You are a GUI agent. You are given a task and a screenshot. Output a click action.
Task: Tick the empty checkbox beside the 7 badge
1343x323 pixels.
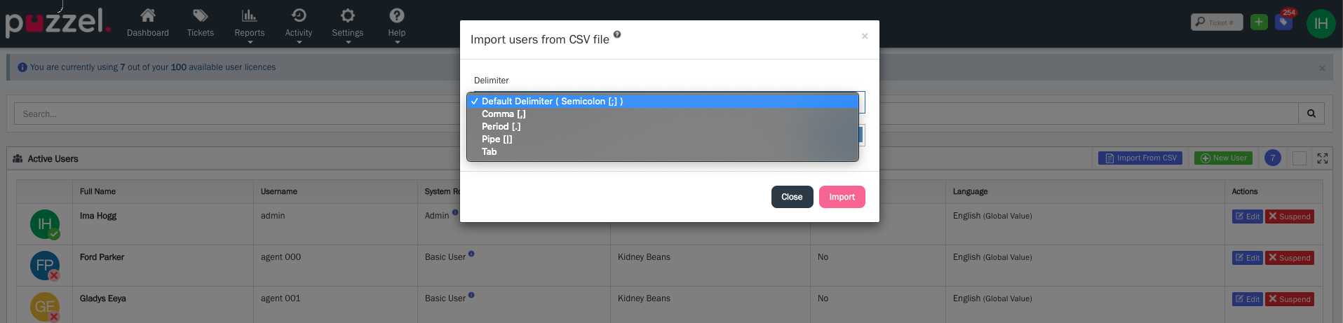tap(1299, 158)
